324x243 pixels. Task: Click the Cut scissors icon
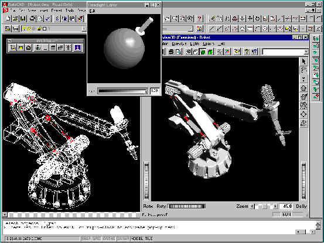tap(57, 19)
